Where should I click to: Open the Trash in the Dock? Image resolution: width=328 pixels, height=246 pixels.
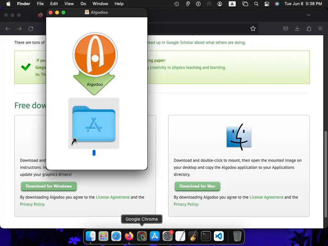237,236
